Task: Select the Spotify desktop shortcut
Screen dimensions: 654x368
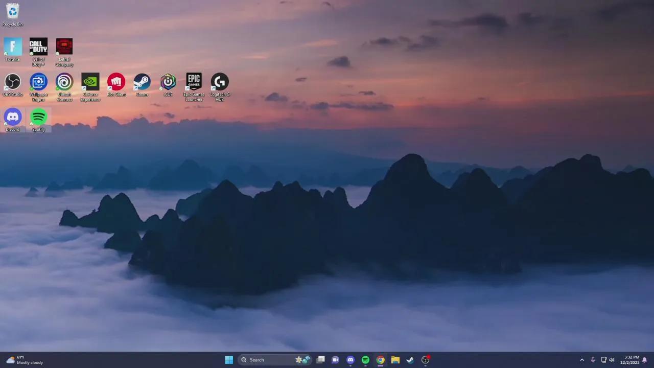Action: pos(38,120)
